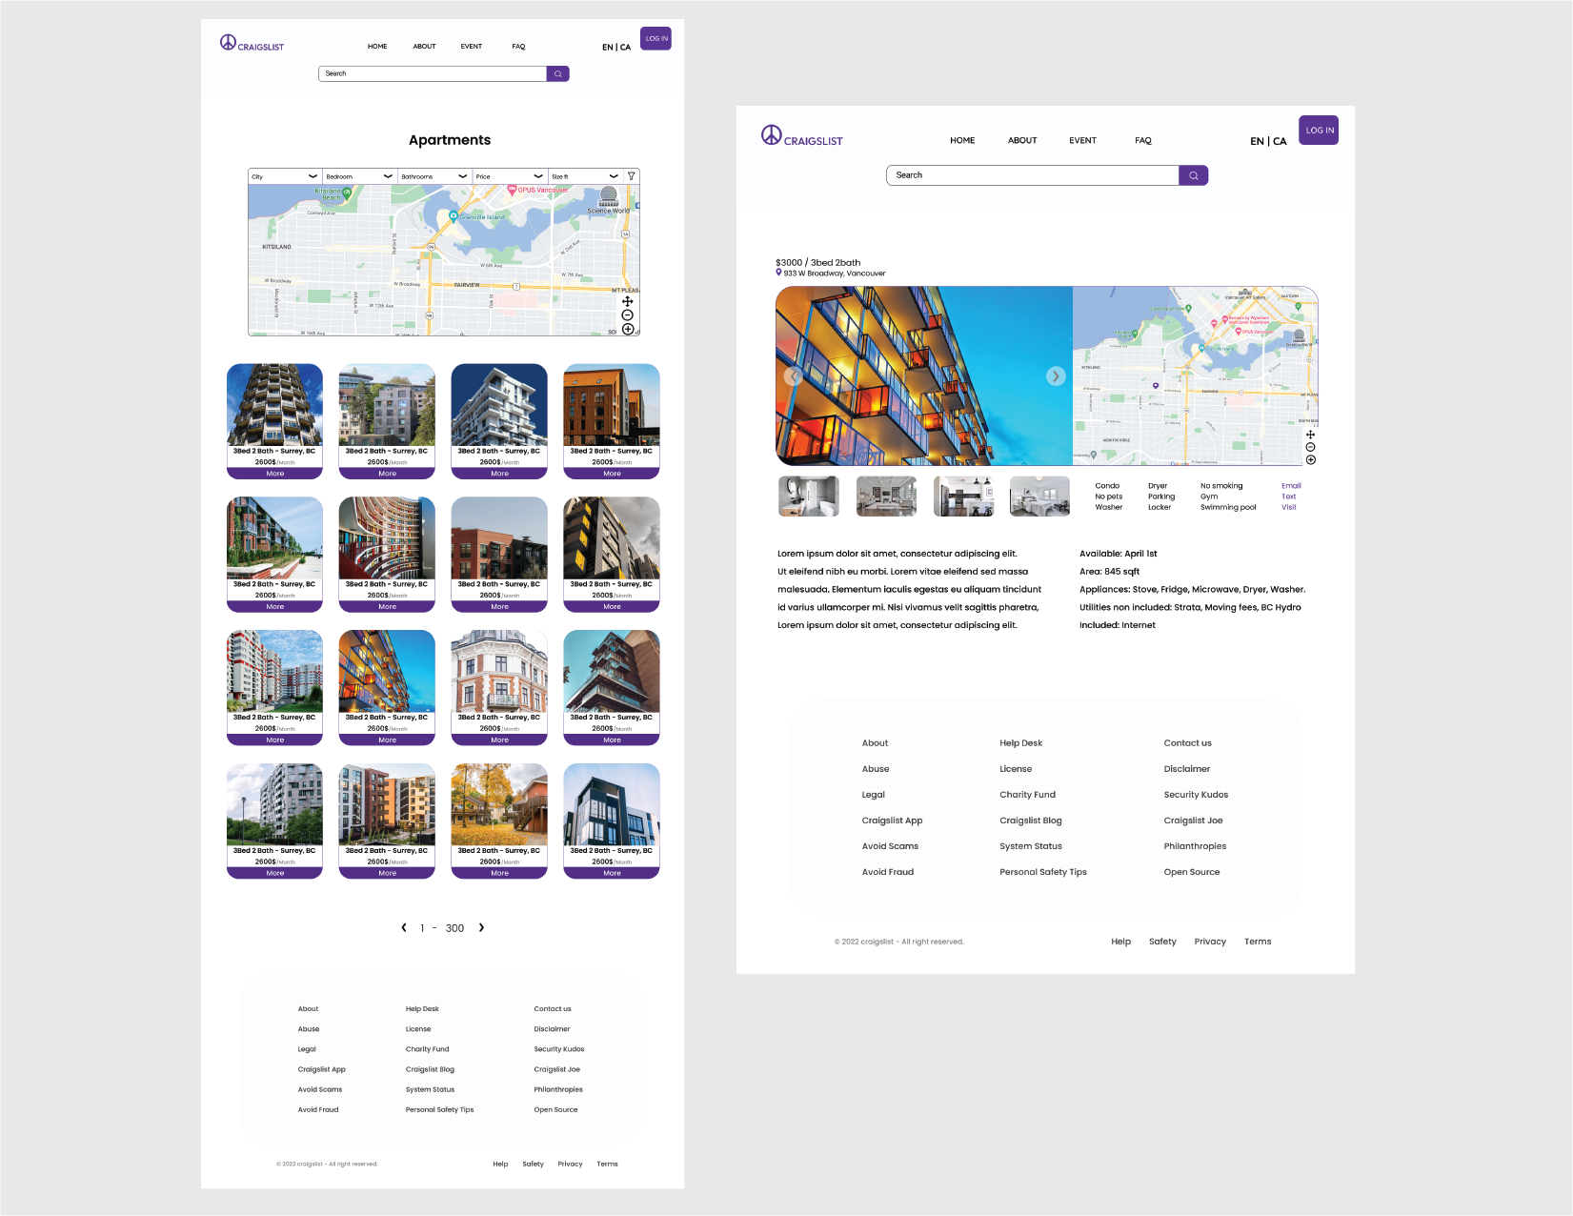Click Help Desk in detail page footer
Viewport: 1573px width, 1216px height.
(1020, 743)
